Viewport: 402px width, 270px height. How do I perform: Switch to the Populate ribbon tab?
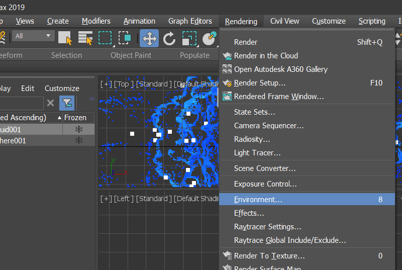pyautogui.click(x=194, y=55)
